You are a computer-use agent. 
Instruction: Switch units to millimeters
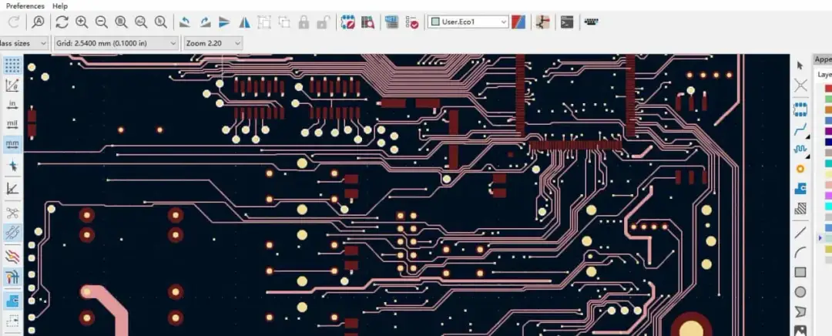[x=12, y=144]
